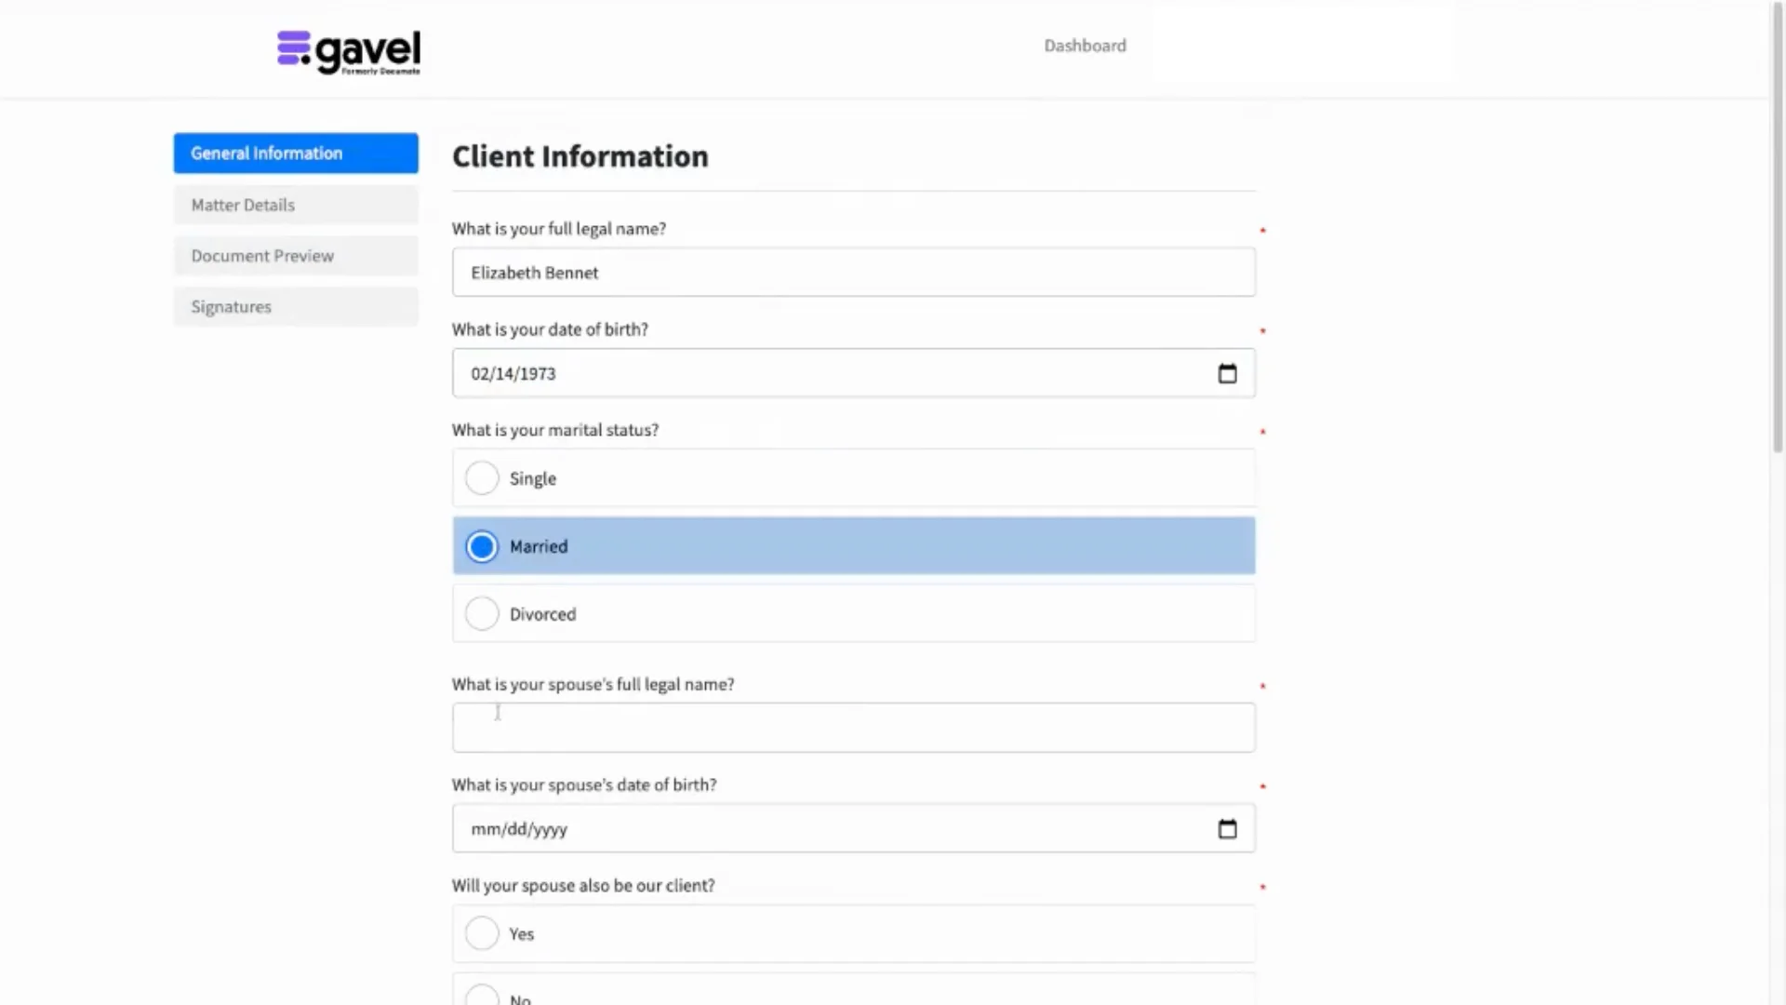Click the marital status question label
Viewport: 1786px width, 1005px height.
[x=554, y=430]
